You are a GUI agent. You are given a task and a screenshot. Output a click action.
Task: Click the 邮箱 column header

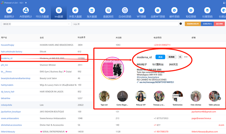tap(193, 37)
